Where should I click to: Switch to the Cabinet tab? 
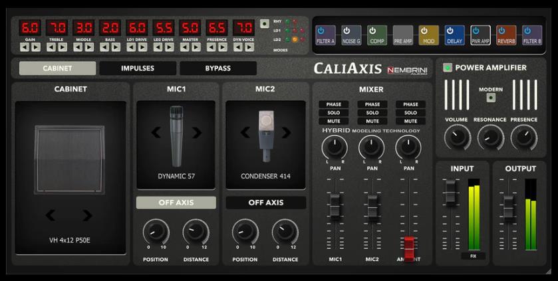coord(57,68)
